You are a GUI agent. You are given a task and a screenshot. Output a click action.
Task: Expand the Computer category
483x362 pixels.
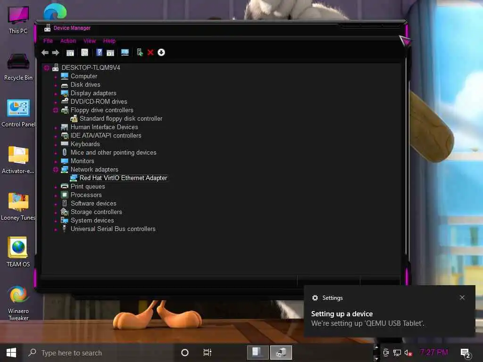56,77
